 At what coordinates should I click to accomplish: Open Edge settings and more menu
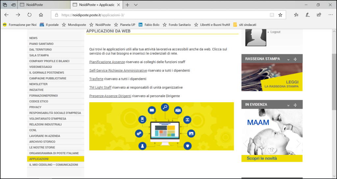(330, 15)
